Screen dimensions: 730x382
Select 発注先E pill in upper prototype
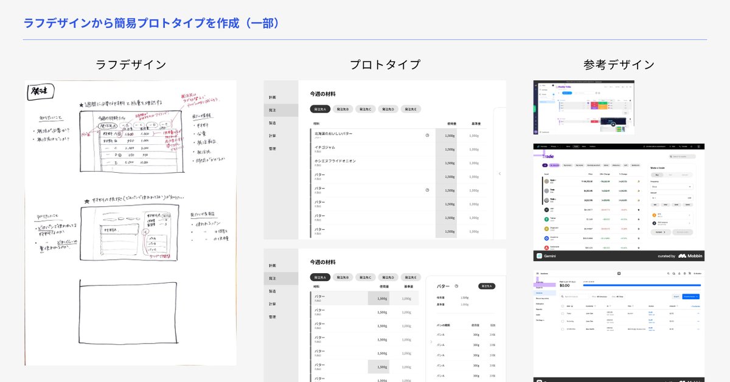(411, 109)
